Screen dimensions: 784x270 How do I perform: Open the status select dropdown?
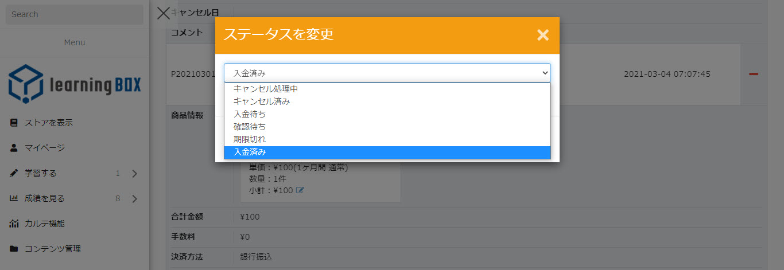pyautogui.click(x=387, y=73)
